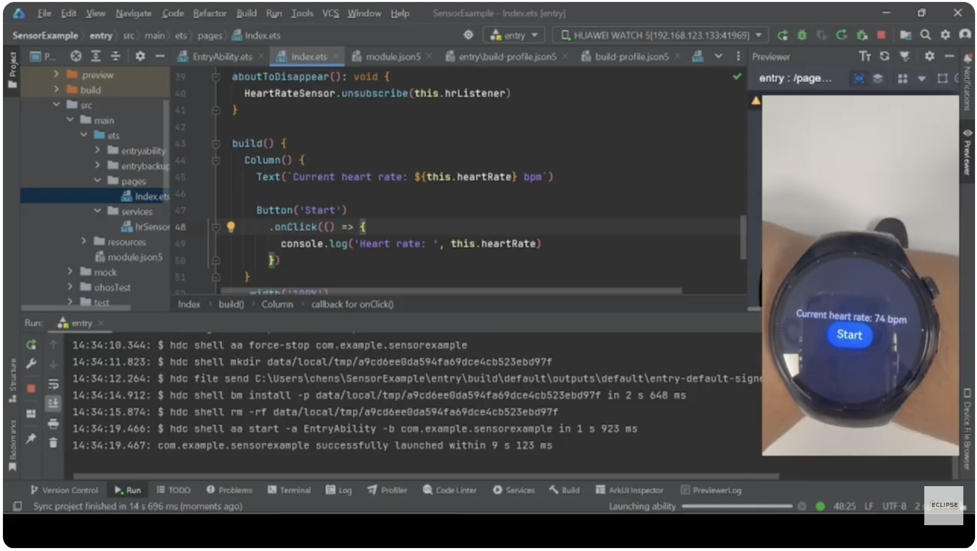Expand the resources folder in project tree

pyautogui.click(x=84, y=241)
